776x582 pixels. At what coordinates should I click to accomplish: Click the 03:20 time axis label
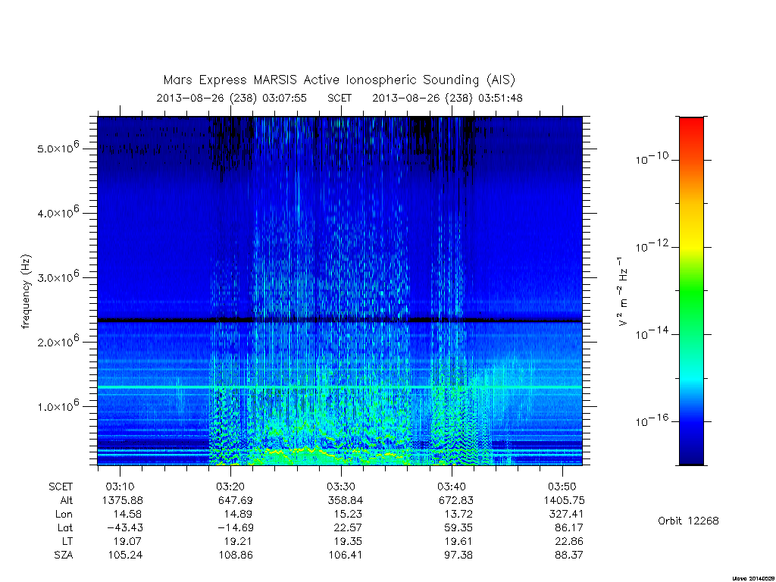point(230,487)
